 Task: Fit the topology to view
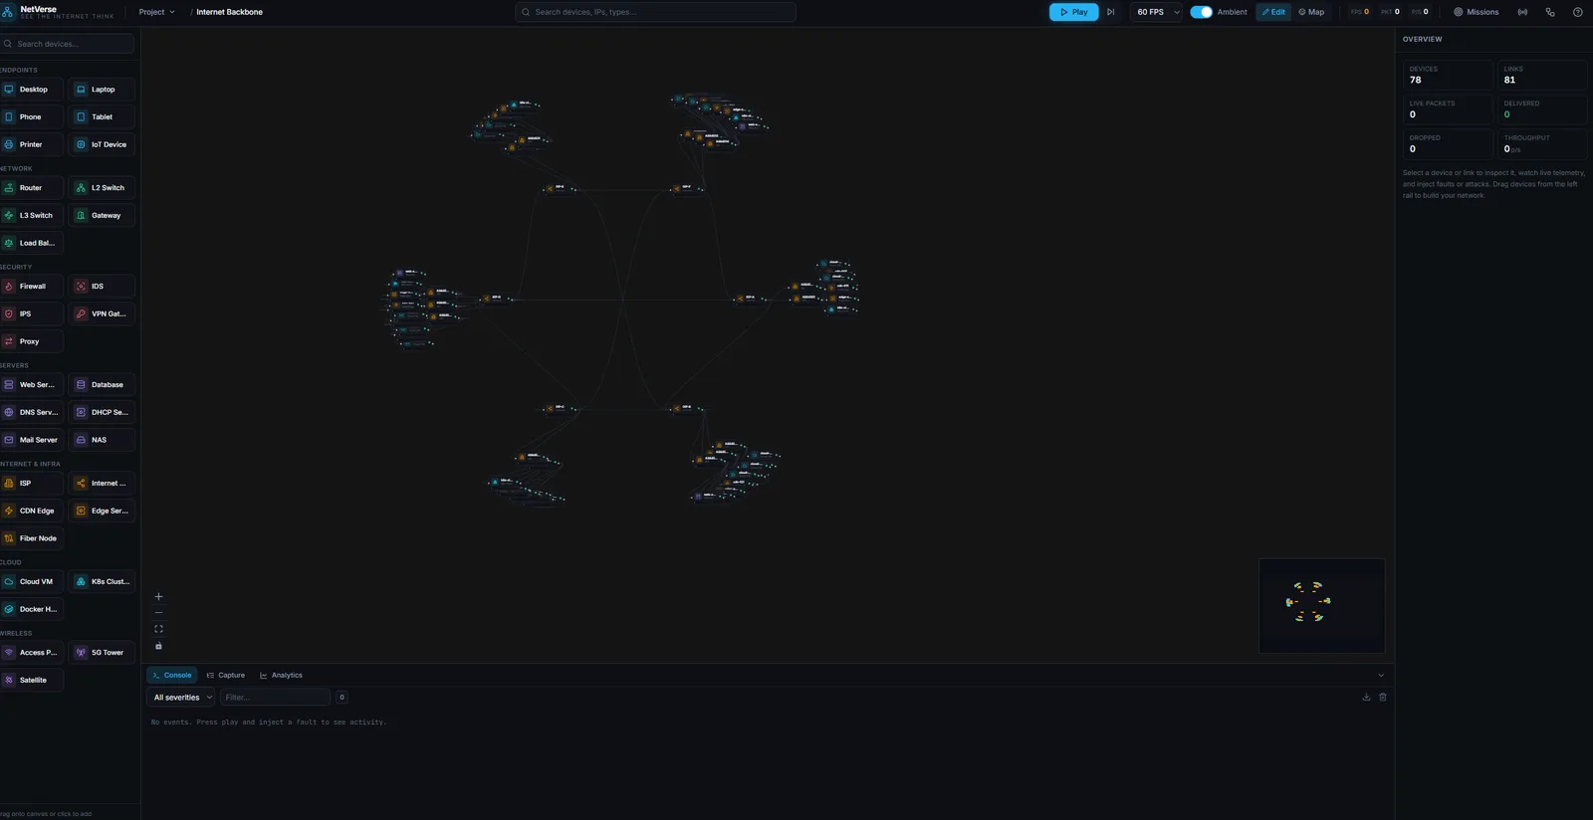(x=158, y=629)
